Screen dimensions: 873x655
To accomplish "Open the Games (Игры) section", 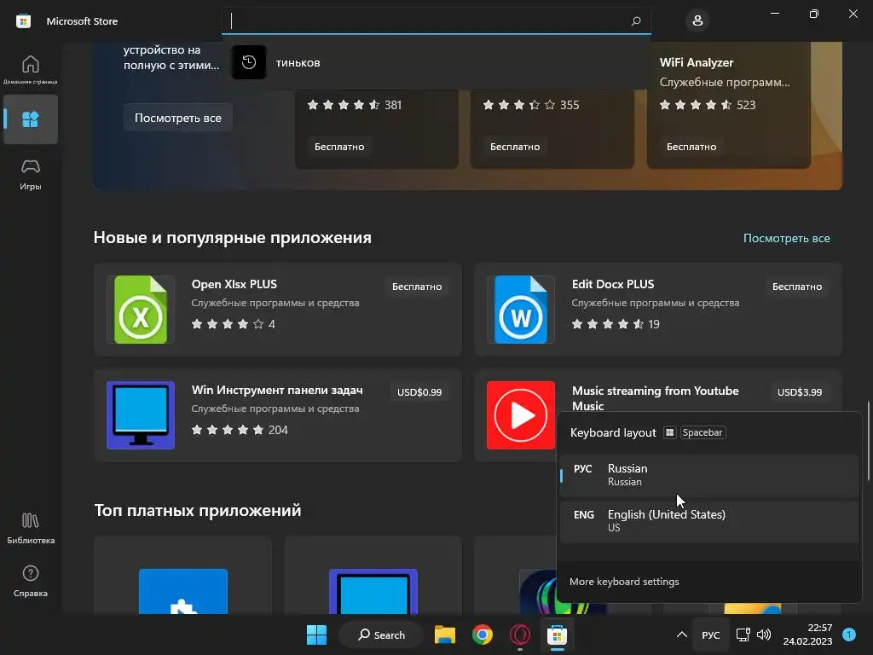I will [30, 174].
